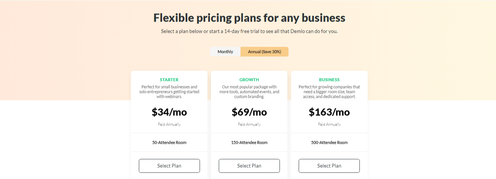Screen dimensions: 496x179
Task: Click the Growth plan's most popular package description
Action: tap(249, 92)
